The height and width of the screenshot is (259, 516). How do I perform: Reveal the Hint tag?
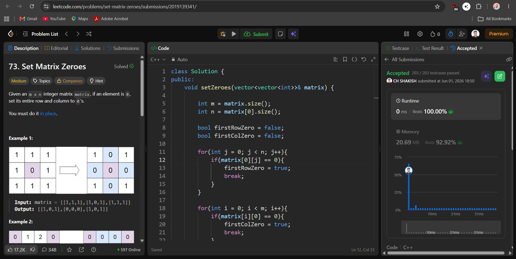[x=95, y=81]
